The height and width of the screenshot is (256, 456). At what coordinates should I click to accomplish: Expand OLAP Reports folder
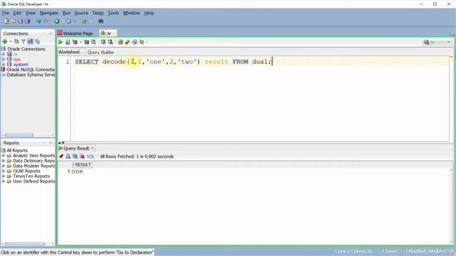(x=4, y=171)
